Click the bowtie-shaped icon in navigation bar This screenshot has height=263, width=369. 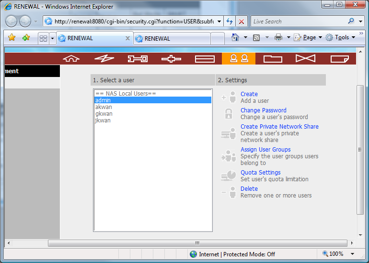[305, 58]
